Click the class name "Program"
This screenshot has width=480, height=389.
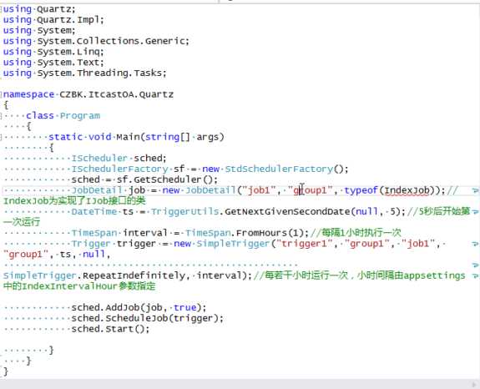point(80,116)
